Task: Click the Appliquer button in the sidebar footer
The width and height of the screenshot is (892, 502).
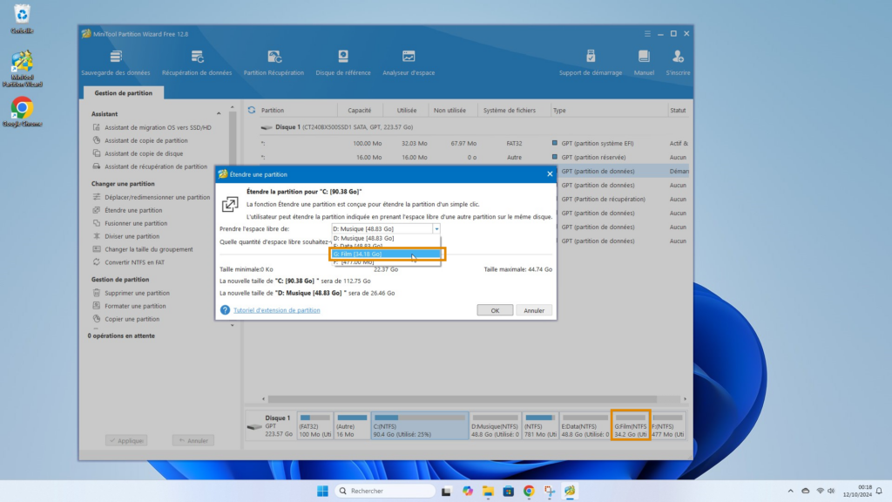Action: pyautogui.click(x=126, y=440)
